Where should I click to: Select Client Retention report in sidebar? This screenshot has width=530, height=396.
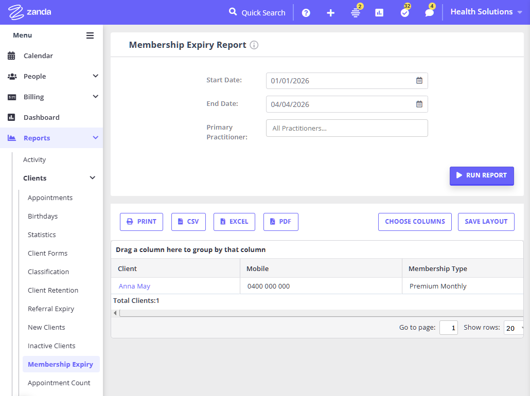point(53,290)
